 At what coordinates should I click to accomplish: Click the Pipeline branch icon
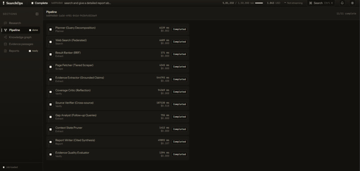tap(5, 30)
